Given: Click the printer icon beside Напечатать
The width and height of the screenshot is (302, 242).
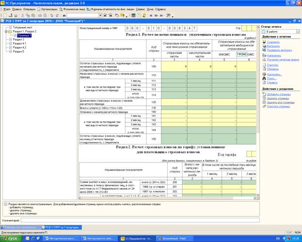Looking at the screenshot, I should click(264, 55).
